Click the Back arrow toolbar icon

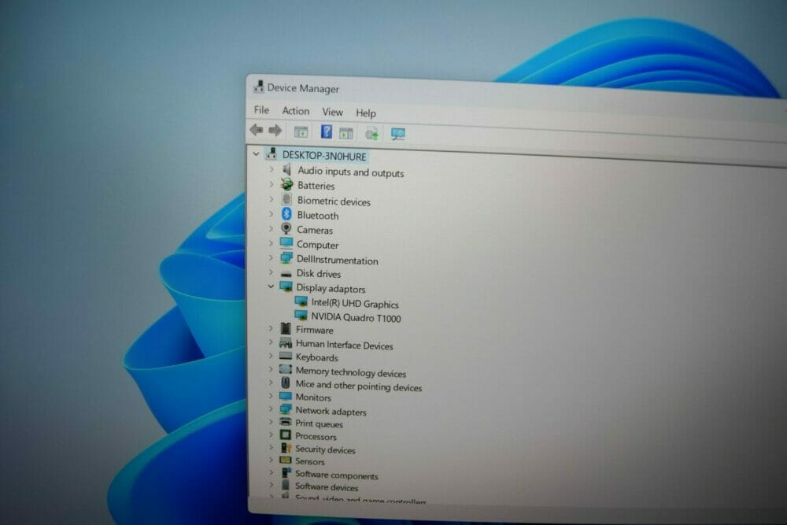coord(257,130)
